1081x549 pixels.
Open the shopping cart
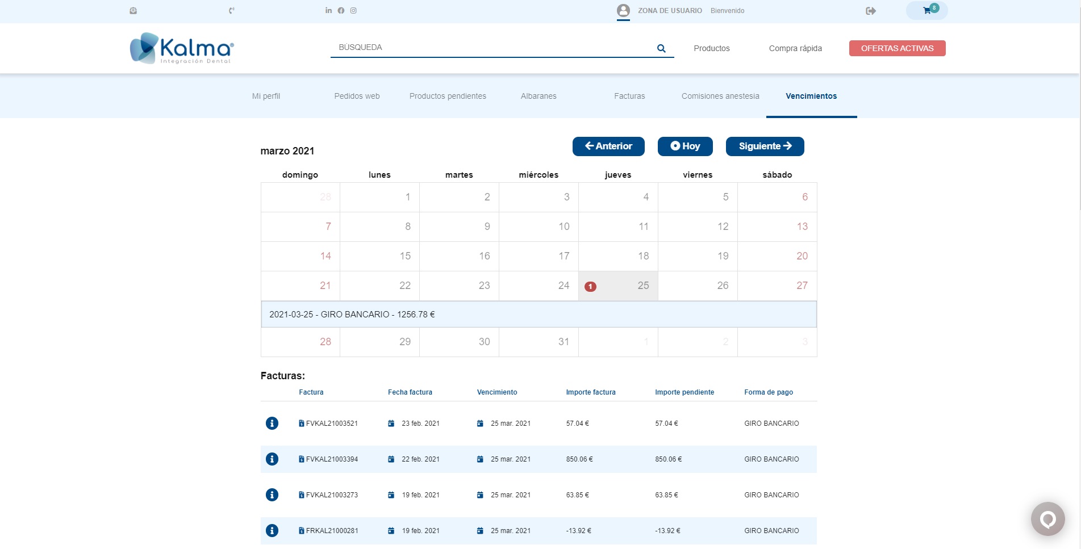tap(927, 10)
